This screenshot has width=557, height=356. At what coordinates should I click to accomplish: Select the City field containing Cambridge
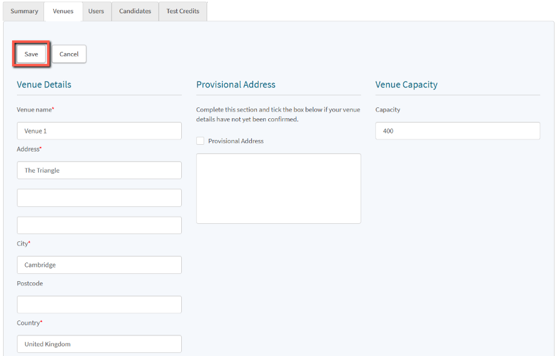[x=99, y=265]
